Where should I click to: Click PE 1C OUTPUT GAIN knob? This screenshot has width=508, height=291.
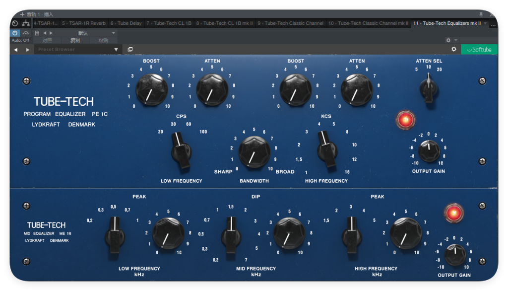pos(429,150)
